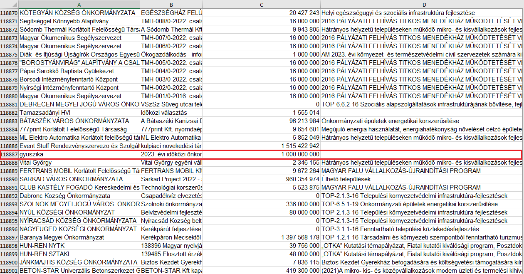Click the select-all corner of the sheet

9,4
